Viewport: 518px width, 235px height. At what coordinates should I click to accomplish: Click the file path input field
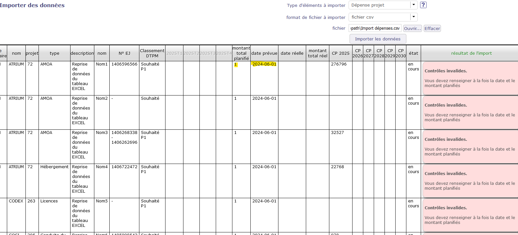(375, 28)
